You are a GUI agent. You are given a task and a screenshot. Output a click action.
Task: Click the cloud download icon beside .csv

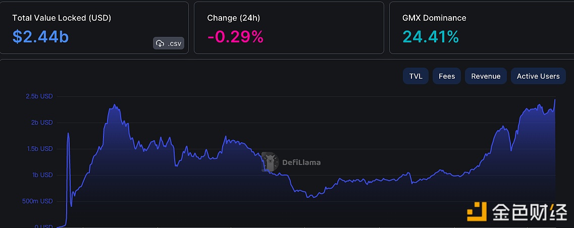(160, 43)
